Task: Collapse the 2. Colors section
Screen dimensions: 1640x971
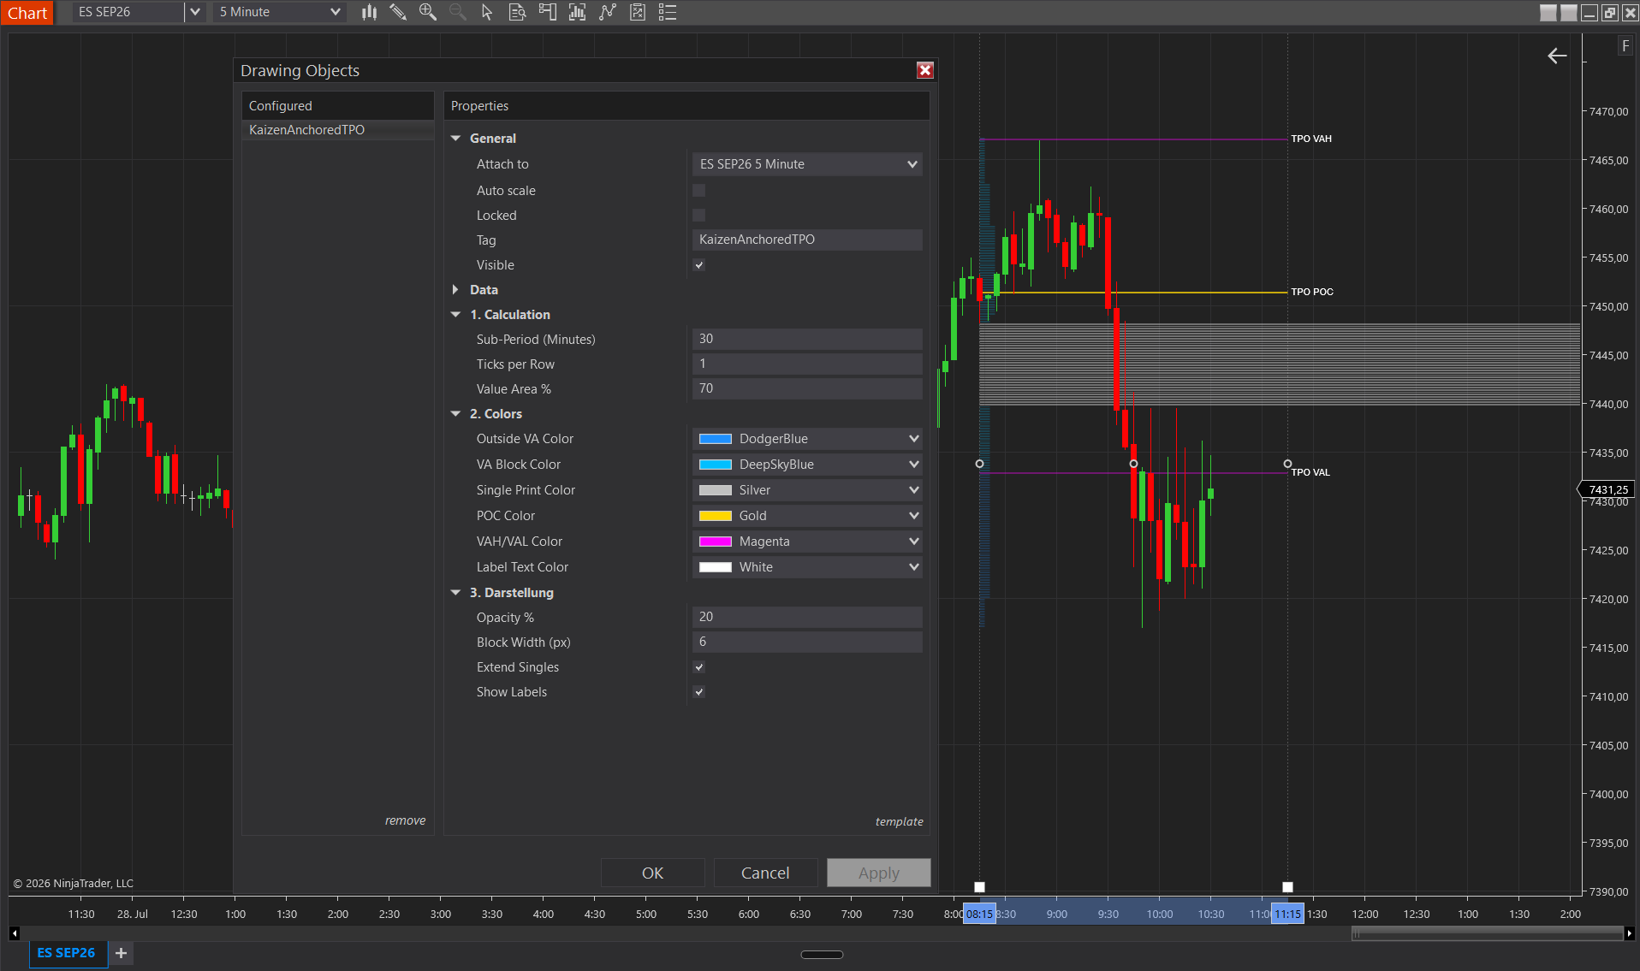Action: tap(456, 414)
